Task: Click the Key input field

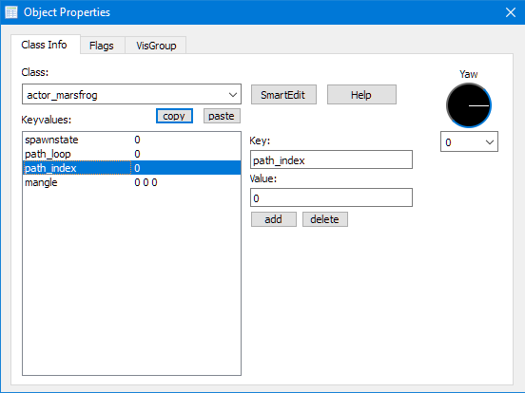Action: pyautogui.click(x=331, y=159)
